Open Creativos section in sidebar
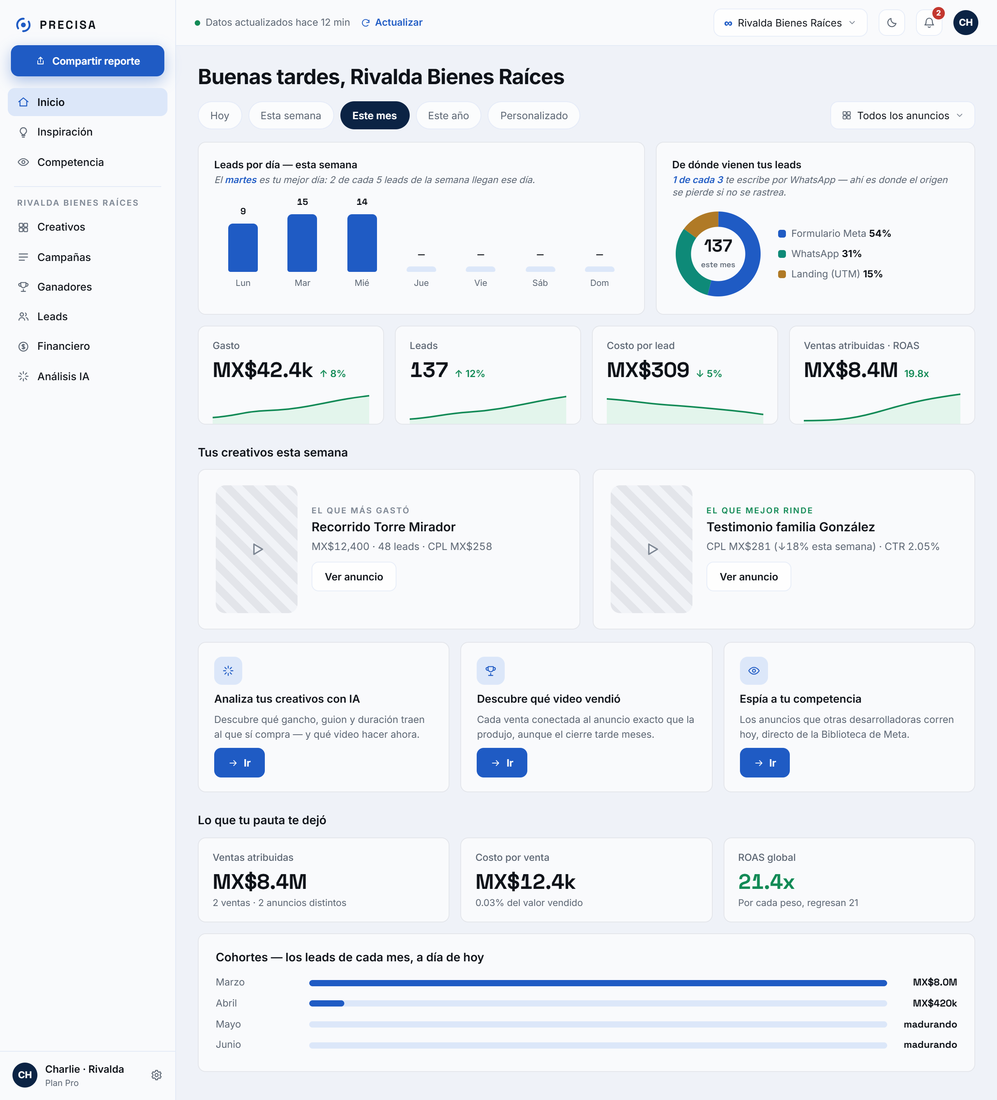 (87, 227)
